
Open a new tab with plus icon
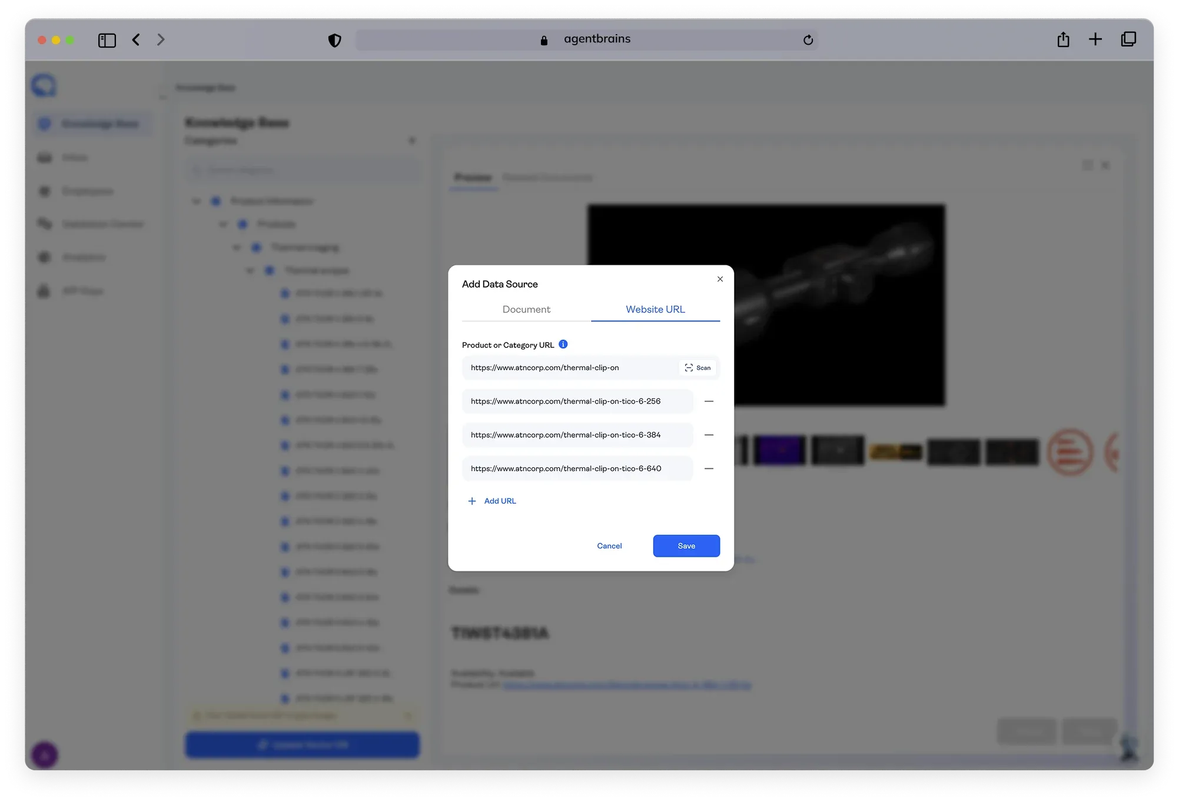(x=1095, y=39)
